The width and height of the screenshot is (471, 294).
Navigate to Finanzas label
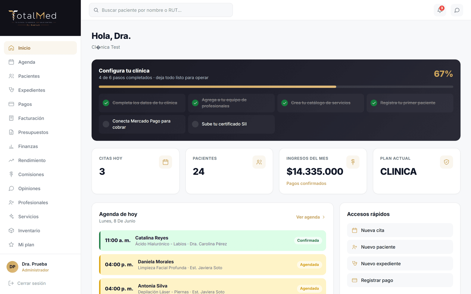point(28,146)
